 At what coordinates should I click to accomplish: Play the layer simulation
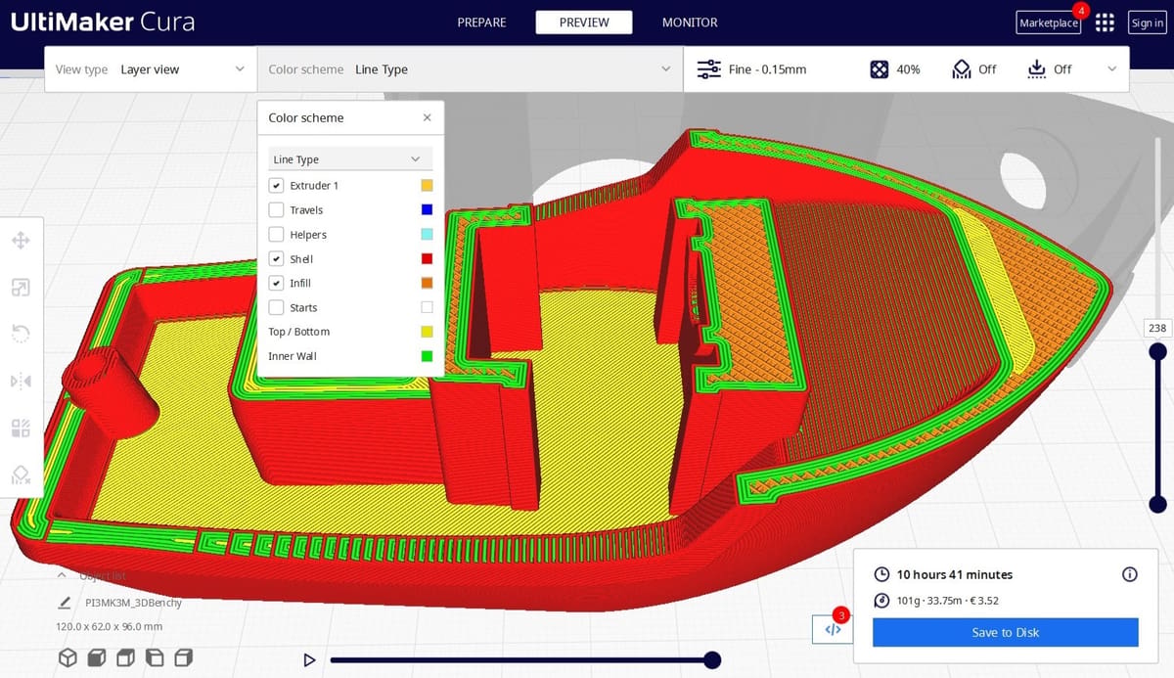coord(309,660)
